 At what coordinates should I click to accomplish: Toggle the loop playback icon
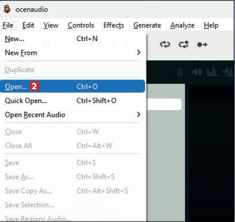pyautogui.click(x=165, y=44)
